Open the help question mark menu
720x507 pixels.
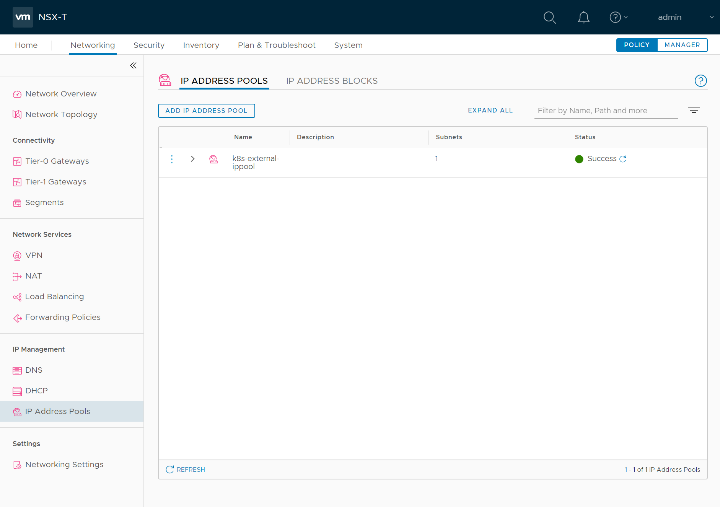(618, 17)
